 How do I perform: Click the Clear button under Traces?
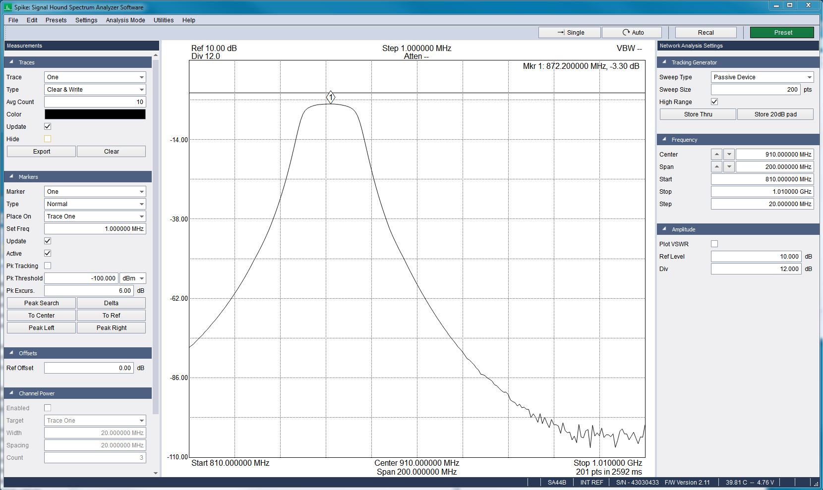coord(112,152)
